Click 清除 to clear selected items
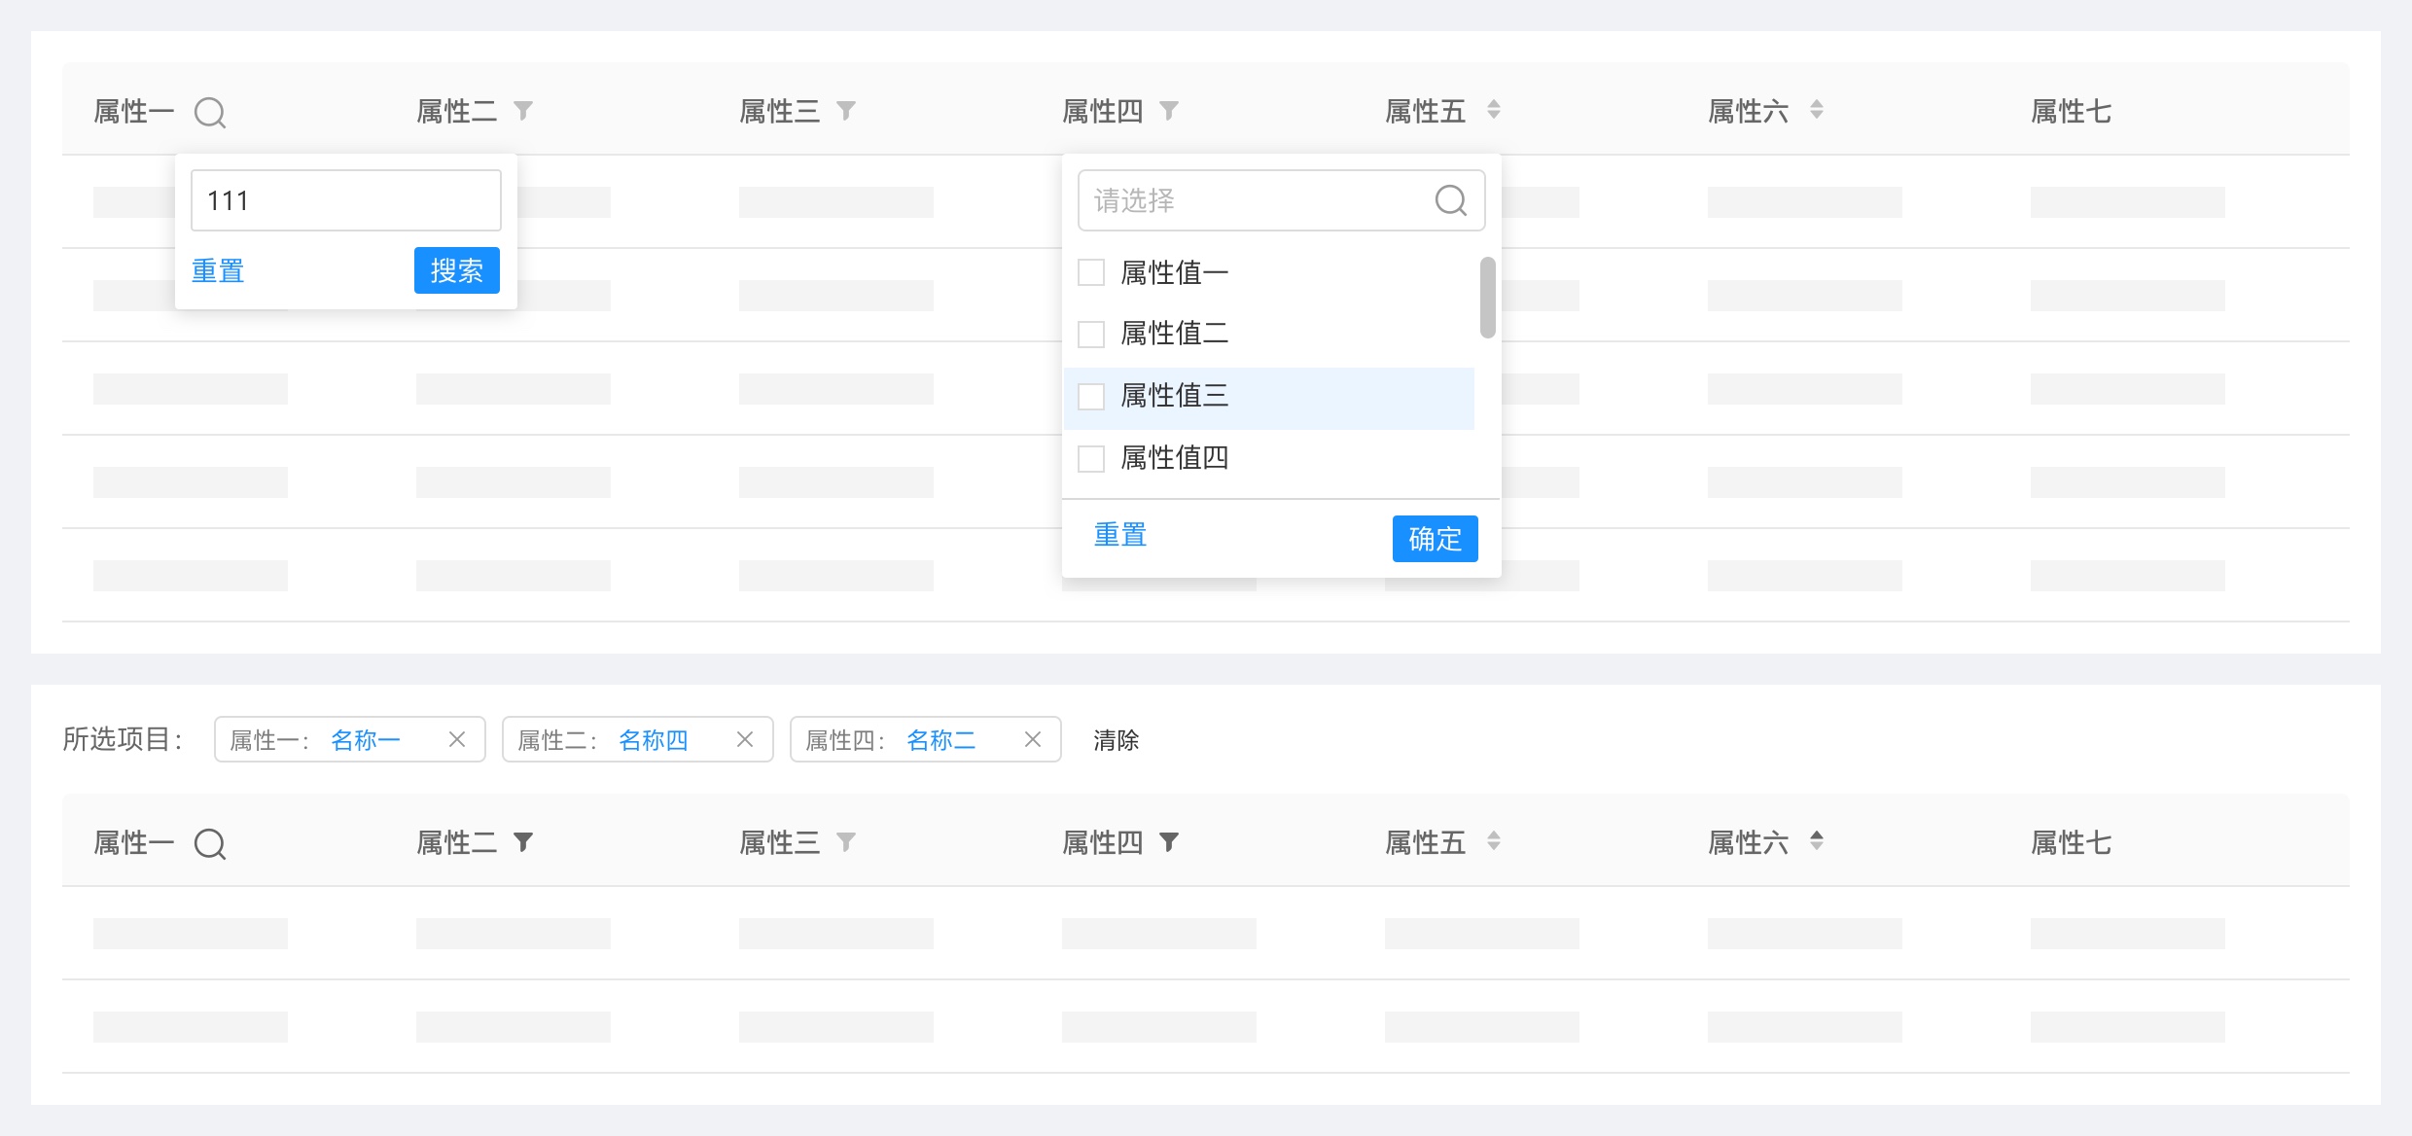 (x=1116, y=740)
